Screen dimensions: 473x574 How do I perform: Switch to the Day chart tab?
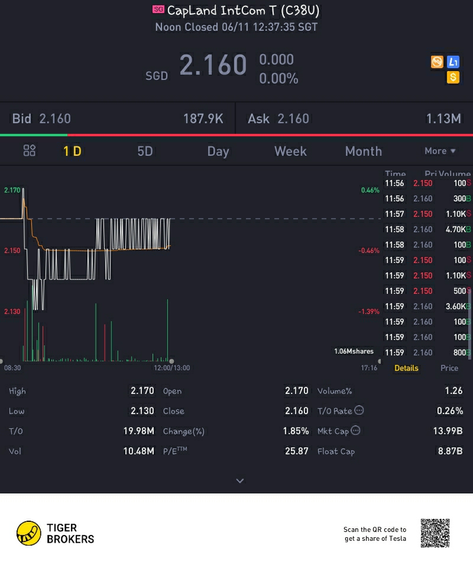pos(218,151)
